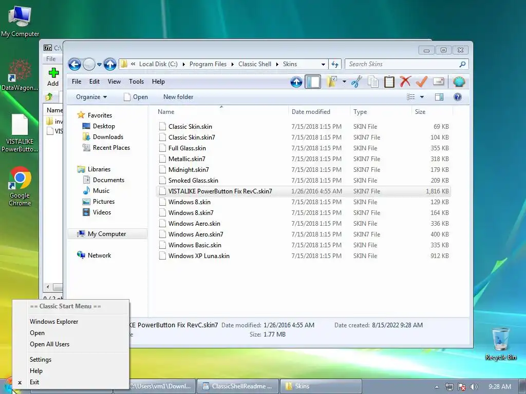Click the orange checkmark Properties icon
Viewport: 526px width, 394px height.
[422, 82]
